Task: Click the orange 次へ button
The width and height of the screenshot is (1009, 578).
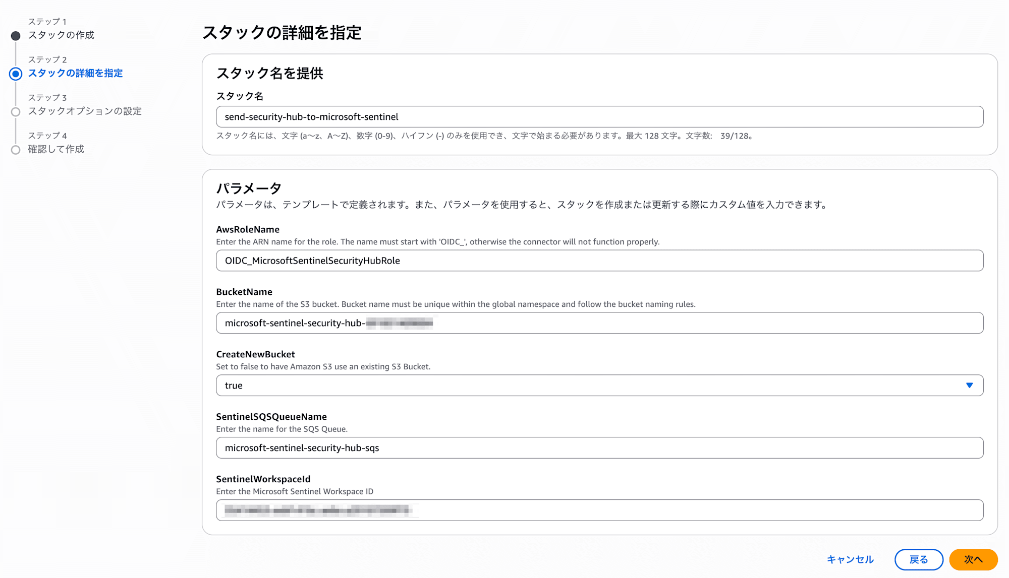Action: pos(973,559)
